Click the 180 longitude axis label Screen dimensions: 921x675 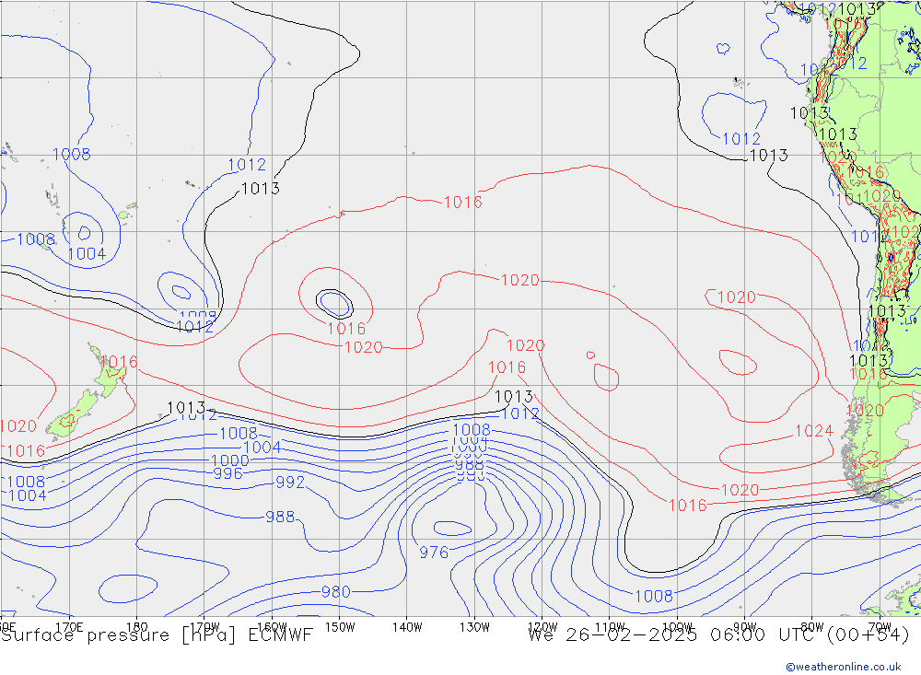[137, 627]
